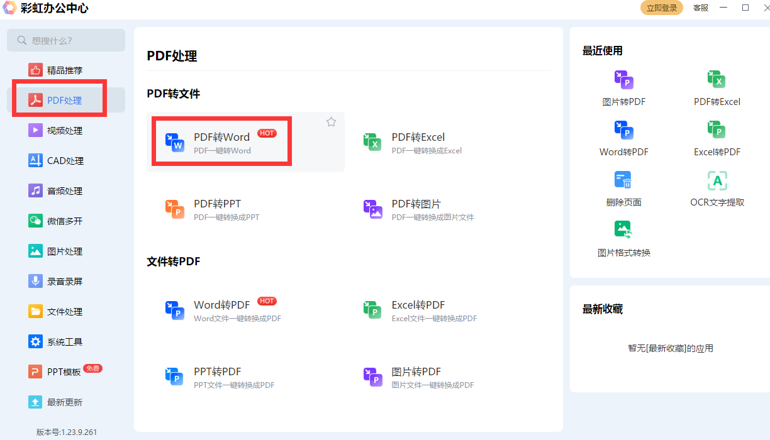
Task: Click the Excel转PDF icon in 文件转PDF section
Action: tap(373, 310)
